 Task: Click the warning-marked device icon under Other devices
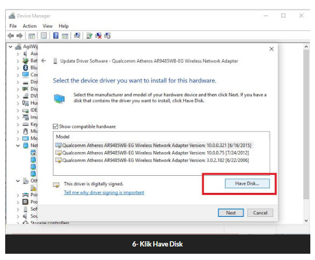point(33,188)
